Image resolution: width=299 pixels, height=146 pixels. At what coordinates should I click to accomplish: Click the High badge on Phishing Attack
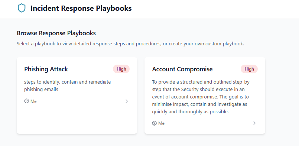[x=121, y=69]
